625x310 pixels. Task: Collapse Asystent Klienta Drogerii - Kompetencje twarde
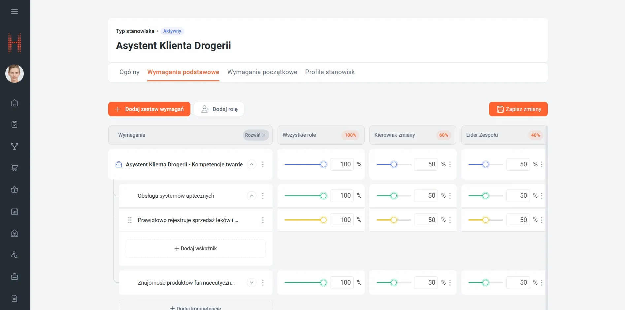pyautogui.click(x=252, y=164)
